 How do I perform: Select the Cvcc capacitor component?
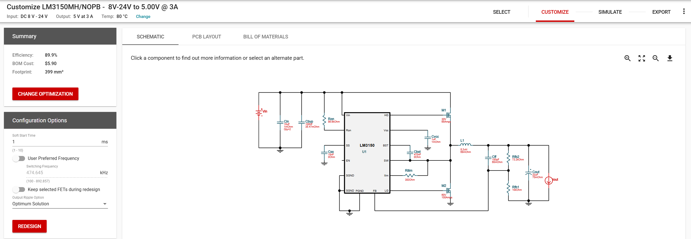428,138
